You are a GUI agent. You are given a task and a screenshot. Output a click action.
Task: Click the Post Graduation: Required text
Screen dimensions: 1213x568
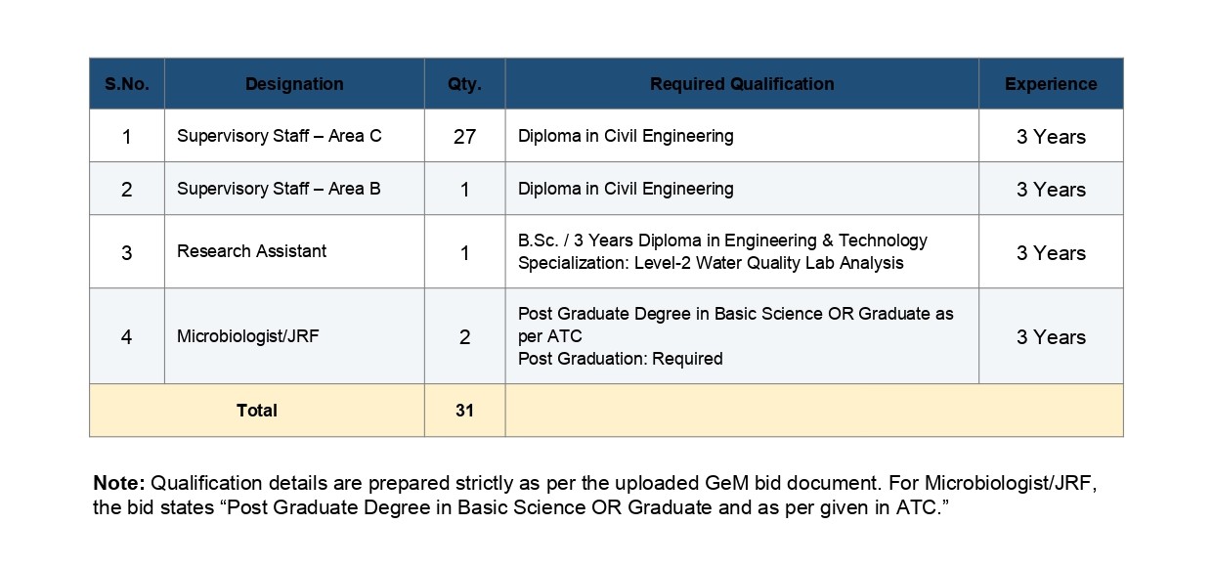[x=621, y=359]
